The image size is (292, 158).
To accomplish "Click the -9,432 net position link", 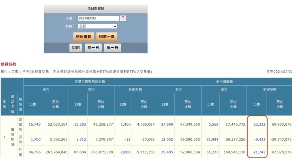I will point(260,139).
